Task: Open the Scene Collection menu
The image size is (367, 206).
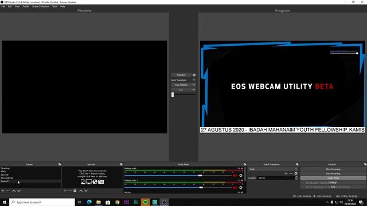Action: tap(41, 6)
